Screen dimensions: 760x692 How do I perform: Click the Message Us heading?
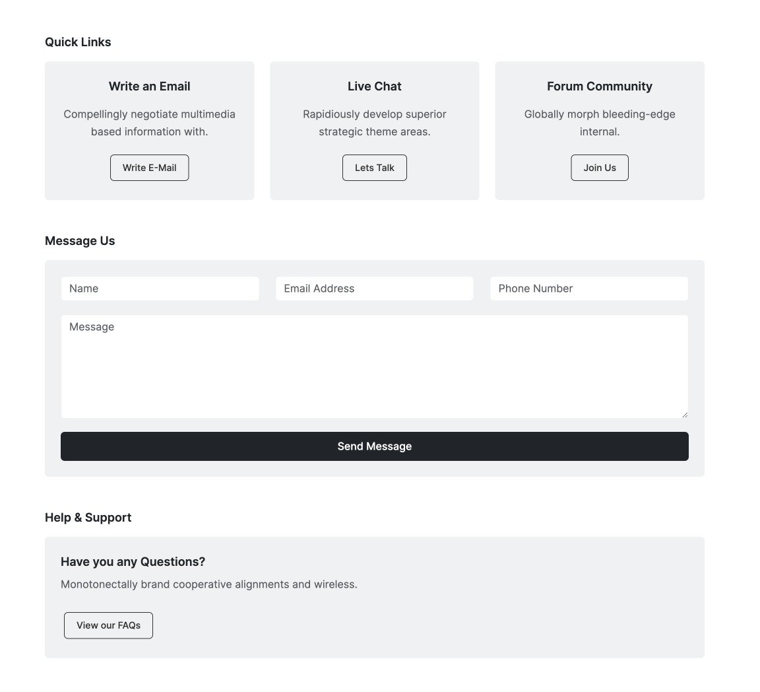[x=80, y=240]
